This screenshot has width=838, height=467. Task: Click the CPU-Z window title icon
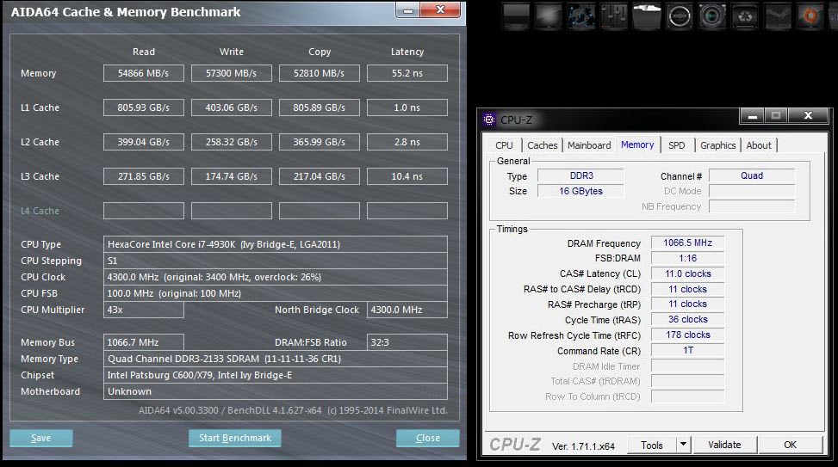point(489,120)
